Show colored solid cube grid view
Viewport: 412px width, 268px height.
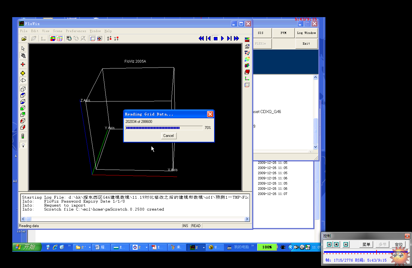click(x=53, y=39)
